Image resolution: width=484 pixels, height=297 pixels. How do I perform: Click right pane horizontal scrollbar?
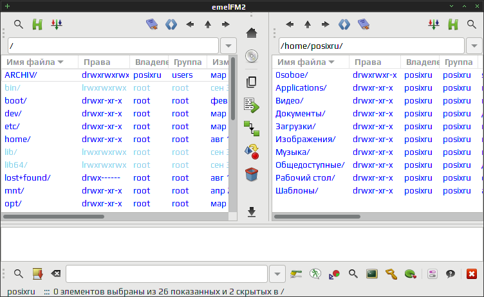pyautogui.click(x=317, y=217)
